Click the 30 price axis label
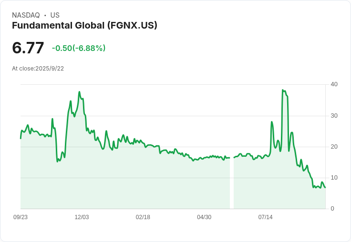Screen dimensions: 351x242 [x=334, y=116]
